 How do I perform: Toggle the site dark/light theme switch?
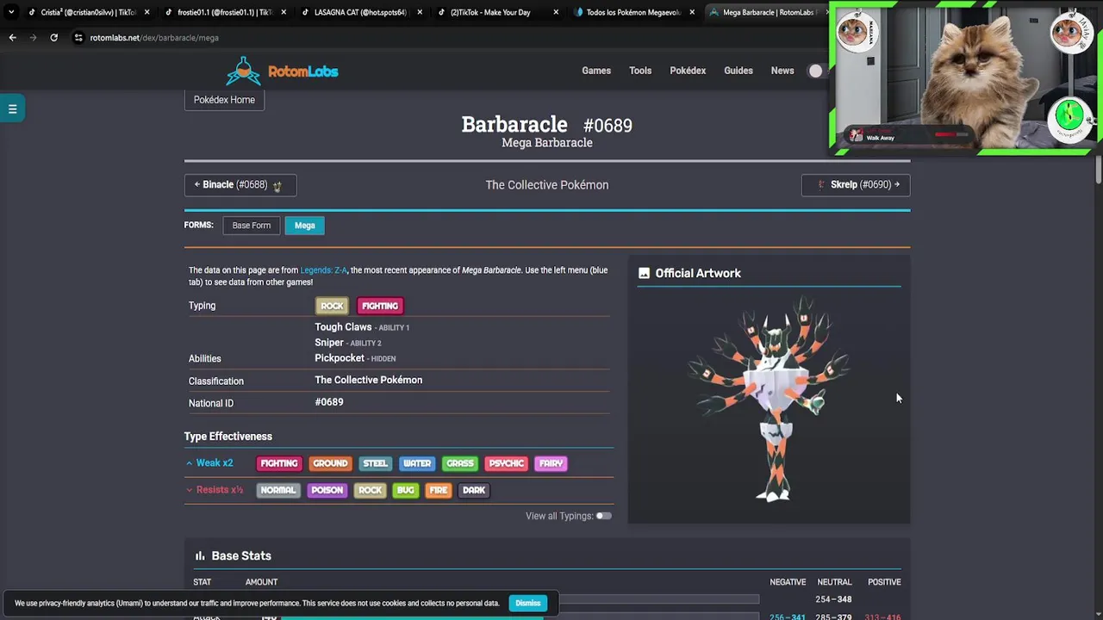[x=816, y=71]
